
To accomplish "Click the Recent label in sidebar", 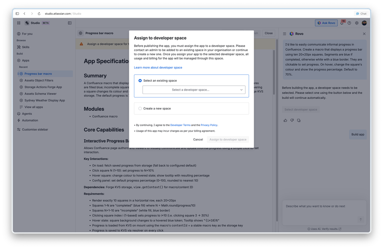I will 23,67.
